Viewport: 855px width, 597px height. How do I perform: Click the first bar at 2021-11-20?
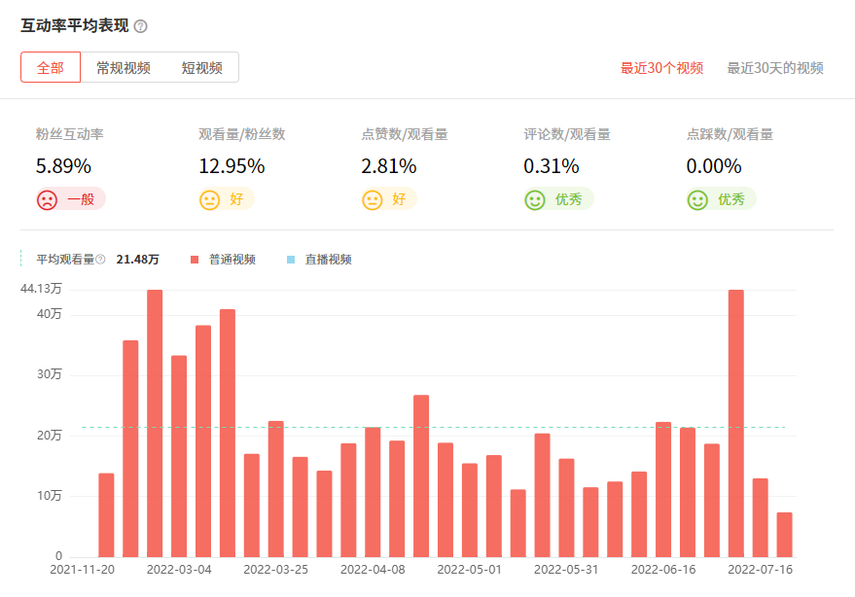point(106,515)
